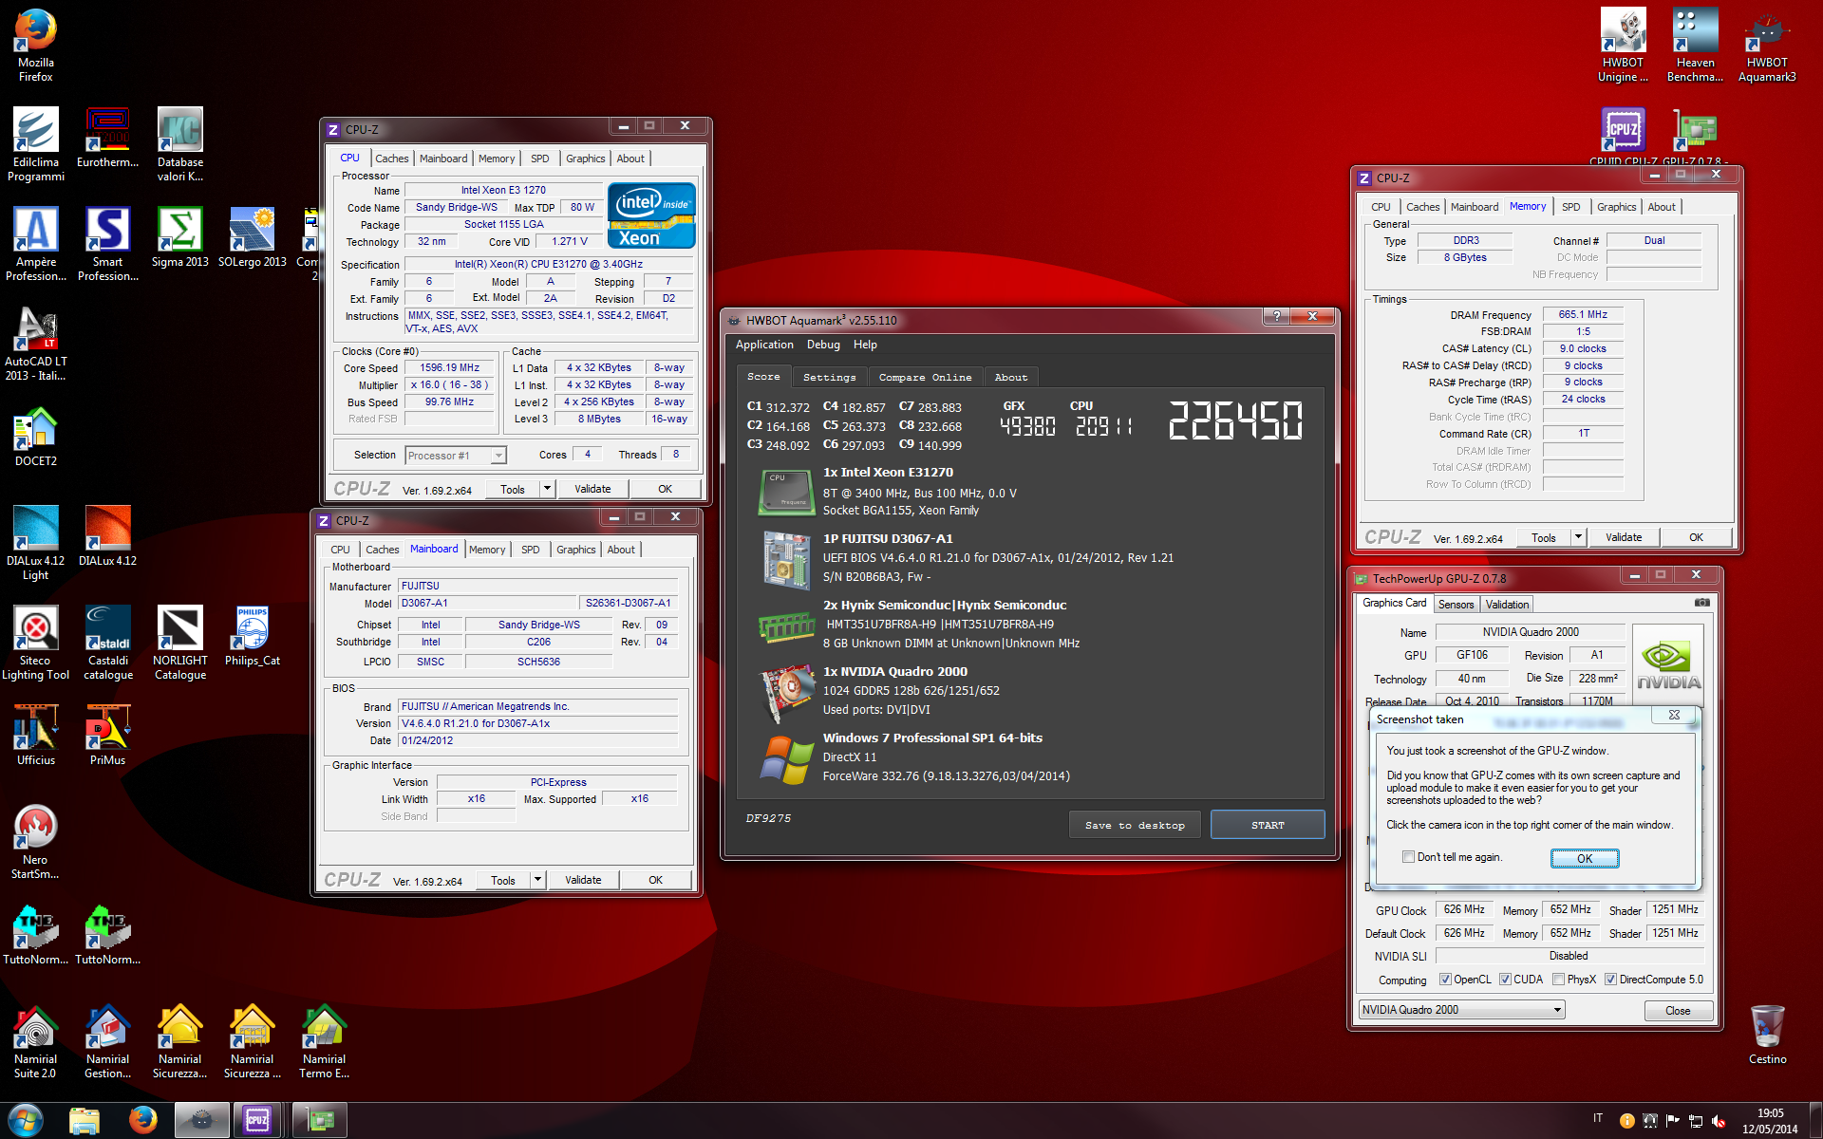Screen dimensions: 1823x1139
Task: Switch to Sensors tab in GPU-Z
Action: 1456,605
